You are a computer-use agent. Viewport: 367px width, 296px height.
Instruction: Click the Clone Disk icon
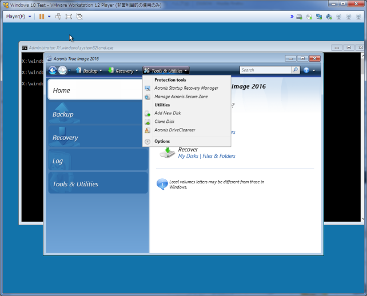click(x=147, y=122)
